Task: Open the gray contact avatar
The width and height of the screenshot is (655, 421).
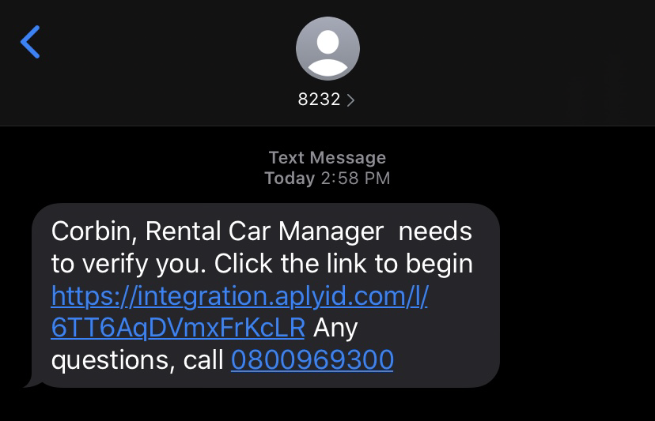Action: [x=327, y=48]
